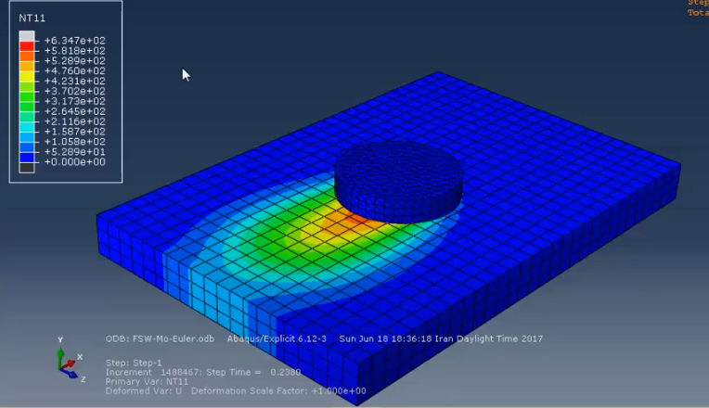Select the +1.587e+02 legend value
The height and width of the screenshot is (408, 709).
point(74,132)
